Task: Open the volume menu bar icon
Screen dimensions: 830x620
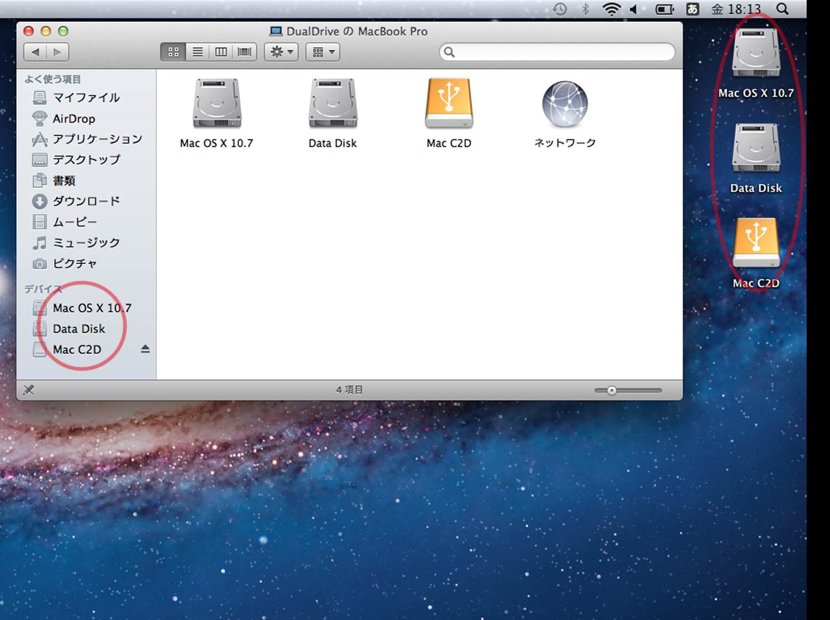Action: pos(634,9)
